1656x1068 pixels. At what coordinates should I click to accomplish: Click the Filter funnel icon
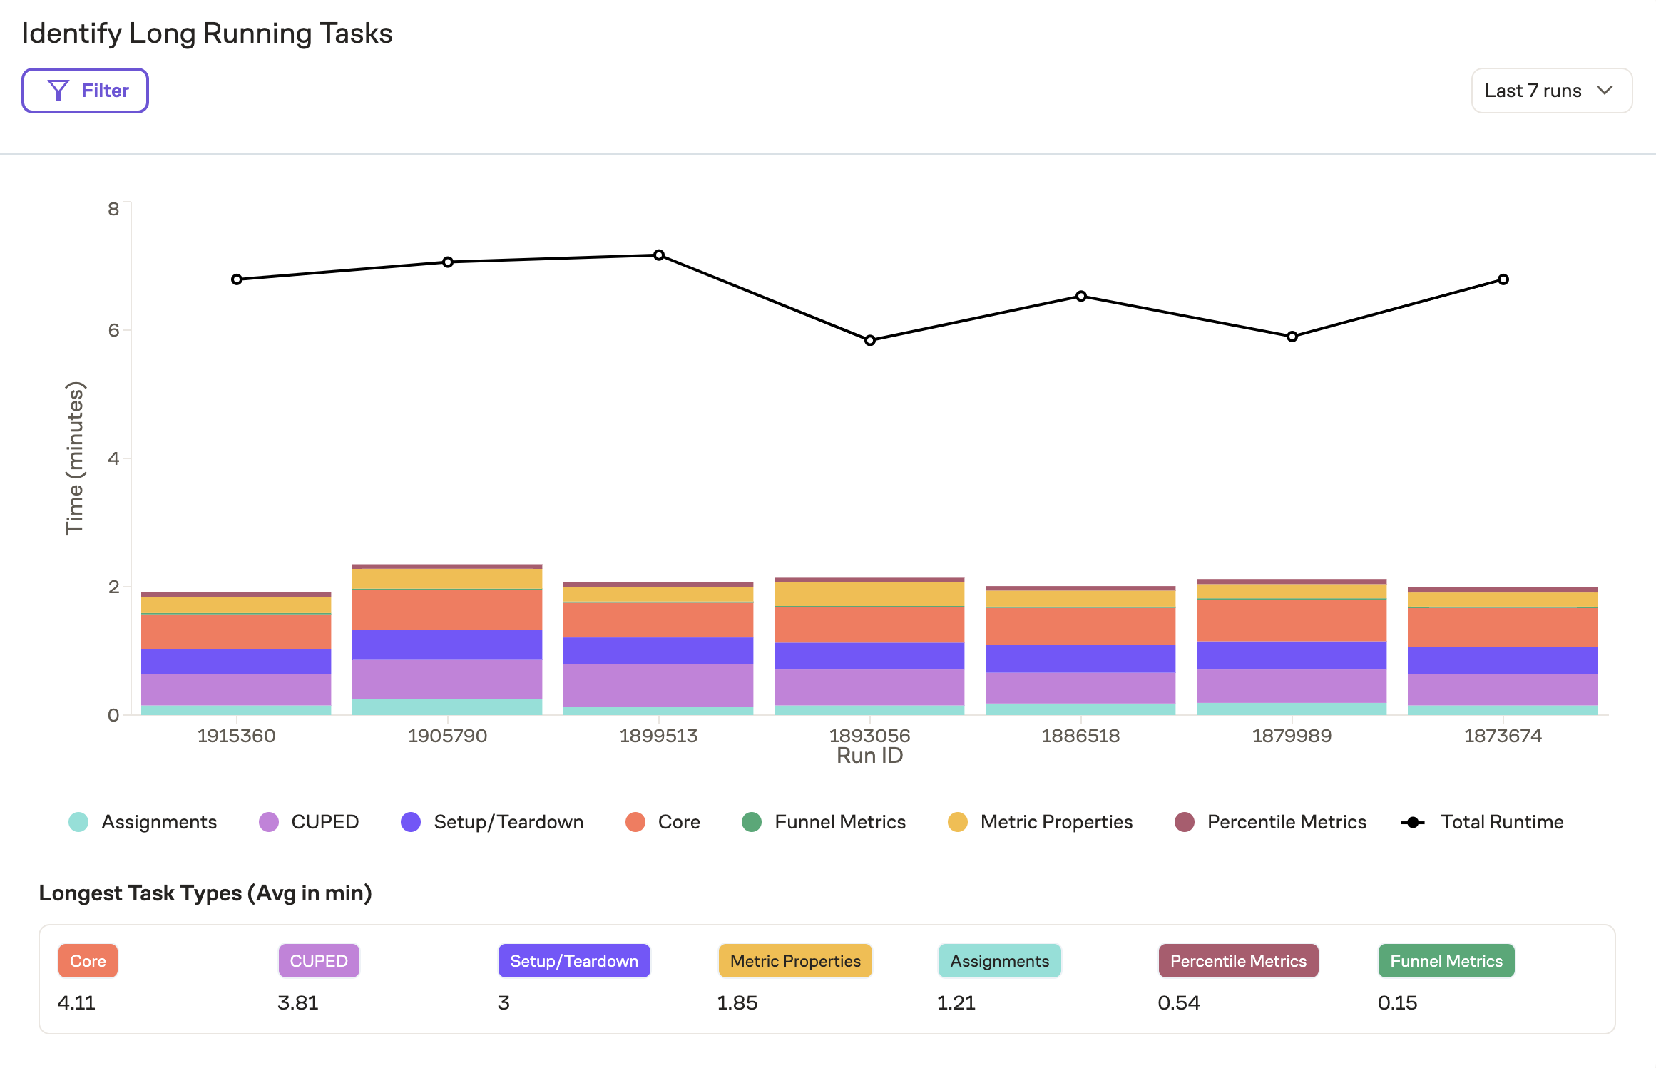pyautogui.click(x=60, y=90)
